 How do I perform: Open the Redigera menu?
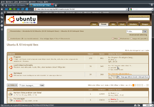[x=9, y=2]
